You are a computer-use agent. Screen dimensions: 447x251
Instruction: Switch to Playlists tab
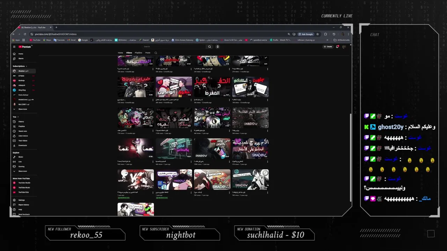point(138,53)
